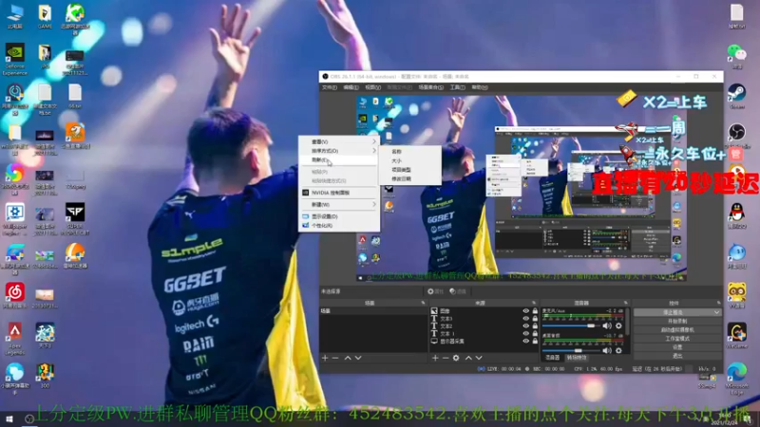The image size is (760, 427).
Task: Open the 视图(V) menu in OBS
Action: click(372, 87)
